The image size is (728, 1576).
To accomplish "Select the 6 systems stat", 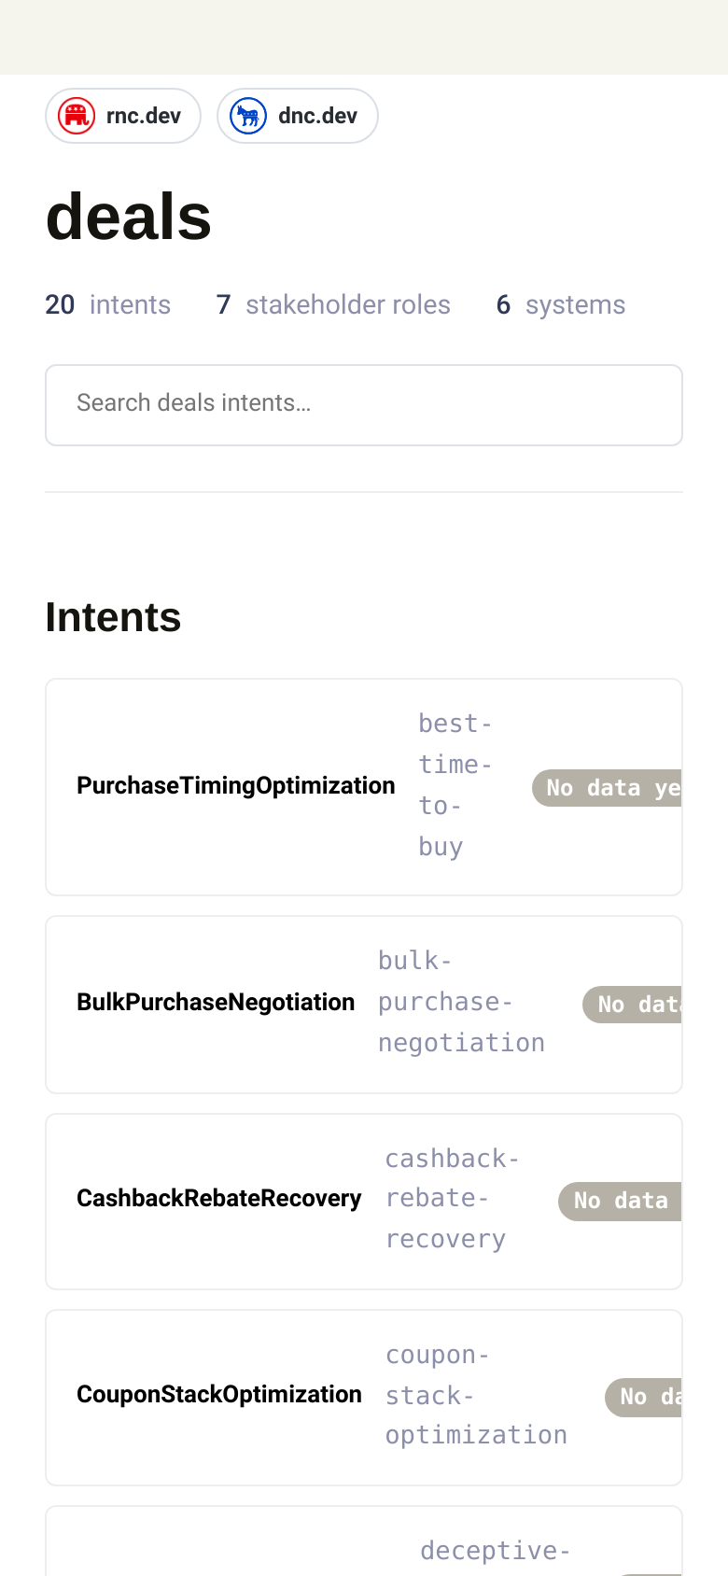I will point(561,304).
